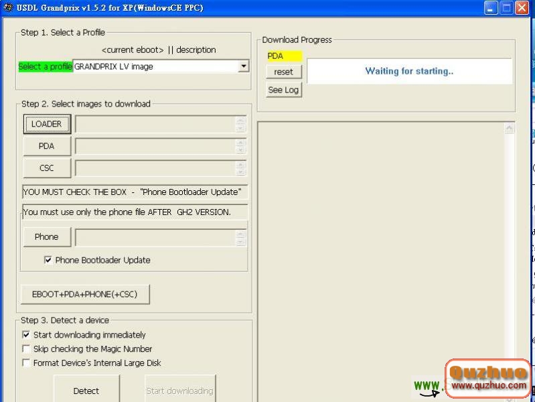Viewport: 535px width, 402px height.
Task: Click the greyed Start downloading button
Action: 180,389
